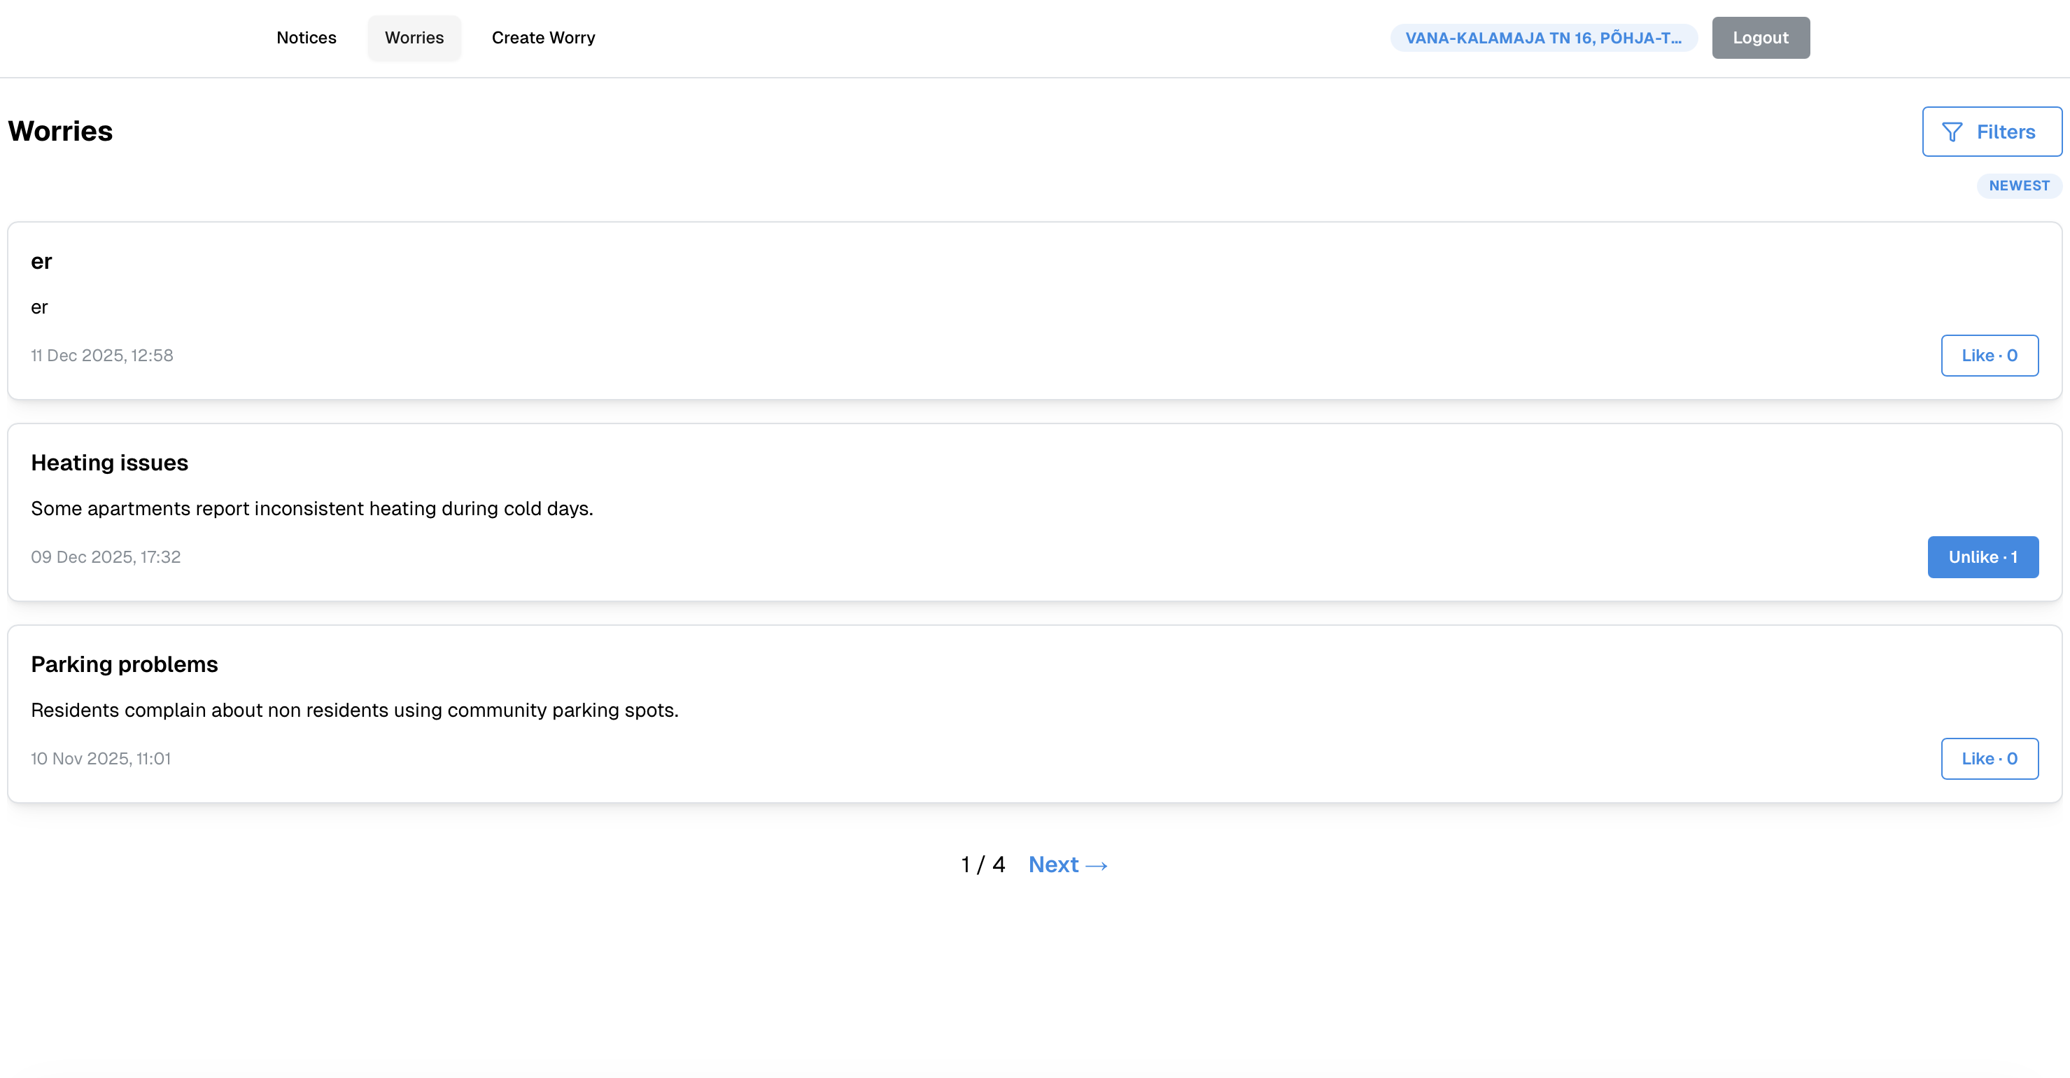Open the Create Worry page
The height and width of the screenshot is (1078, 2070).
[x=543, y=38]
